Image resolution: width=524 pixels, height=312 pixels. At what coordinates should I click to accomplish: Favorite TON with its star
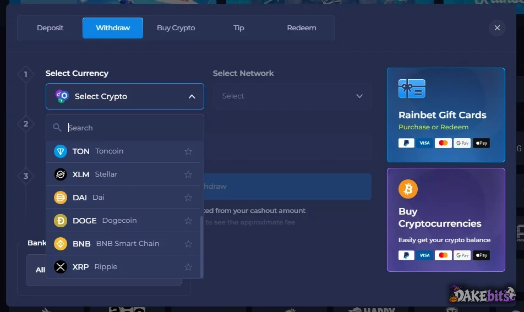[x=188, y=151]
